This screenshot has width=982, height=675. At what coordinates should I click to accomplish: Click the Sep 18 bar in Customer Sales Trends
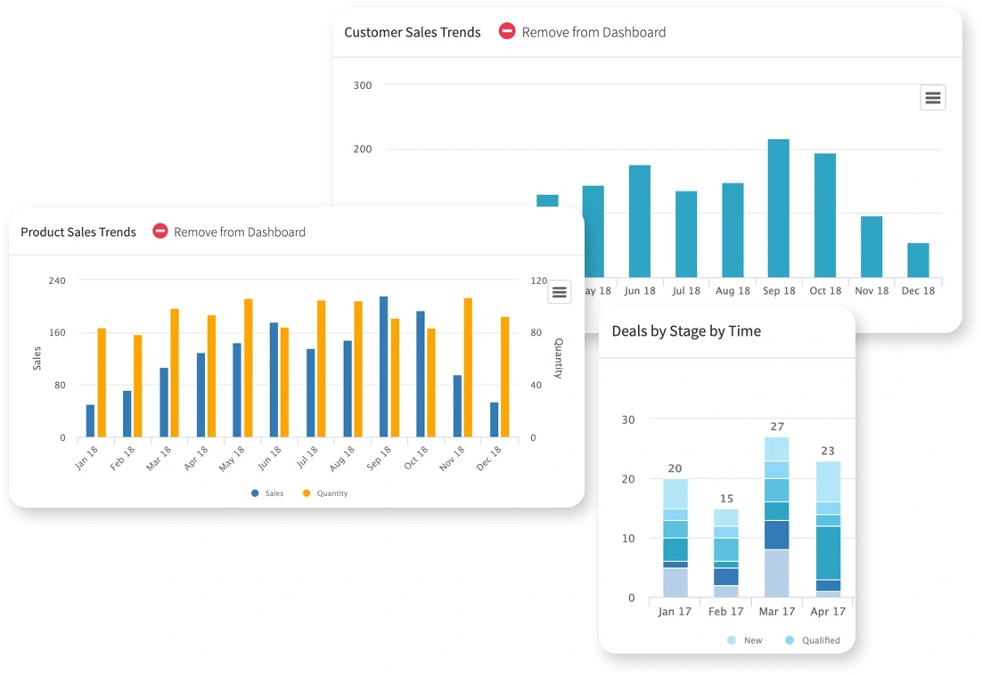tap(779, 208)
